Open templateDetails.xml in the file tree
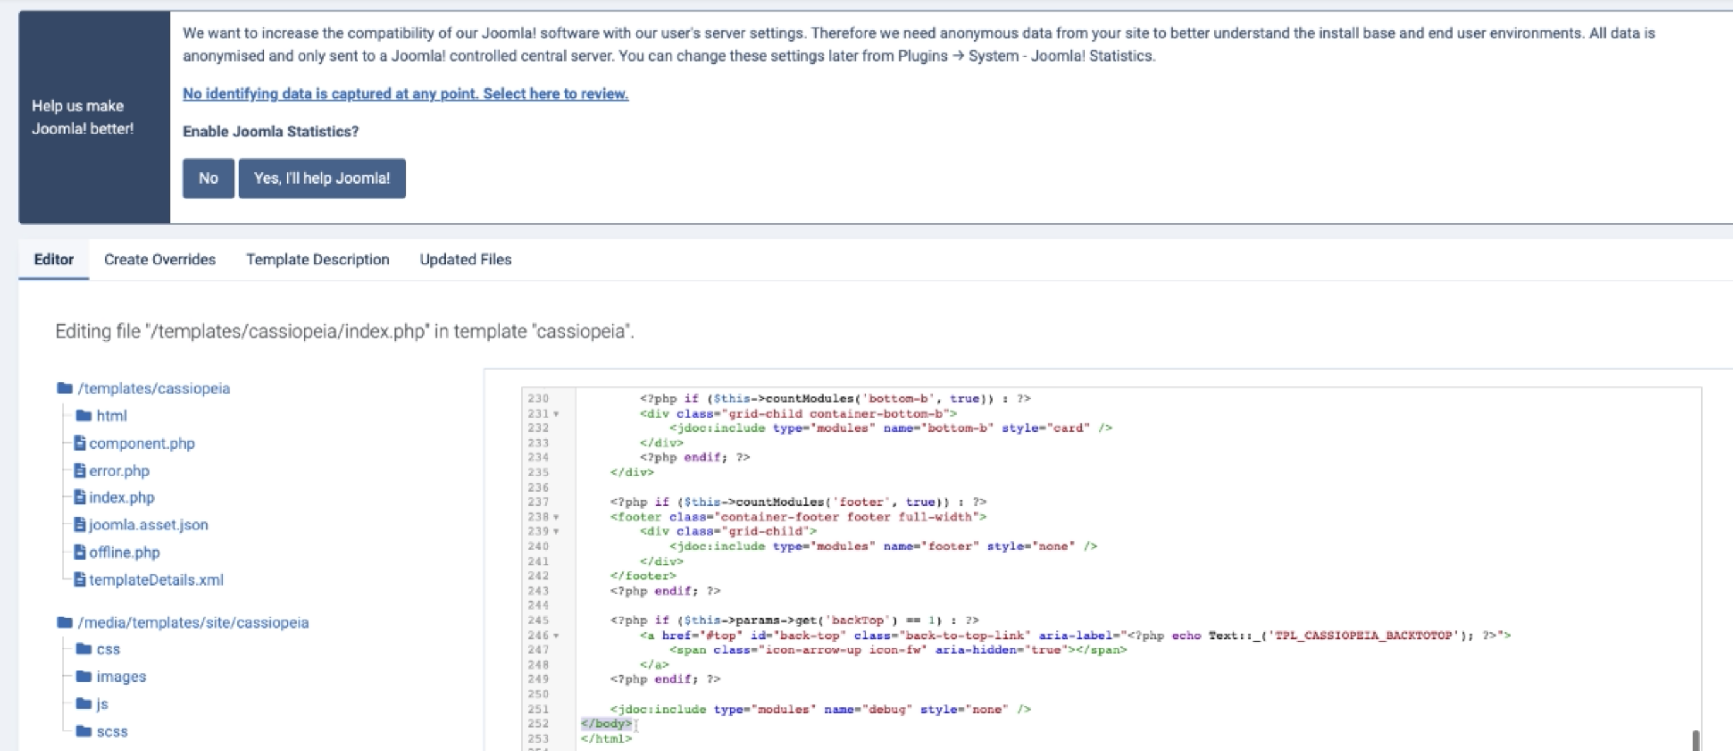Image resolution: width=1733 pixels, height=751 pixels. (156, 579)
